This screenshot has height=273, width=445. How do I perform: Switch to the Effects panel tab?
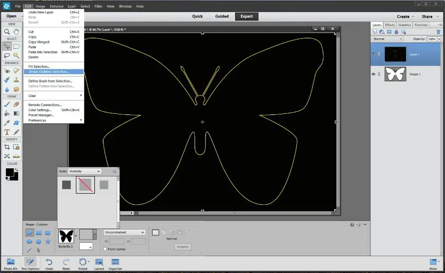[x=390, y=25]
